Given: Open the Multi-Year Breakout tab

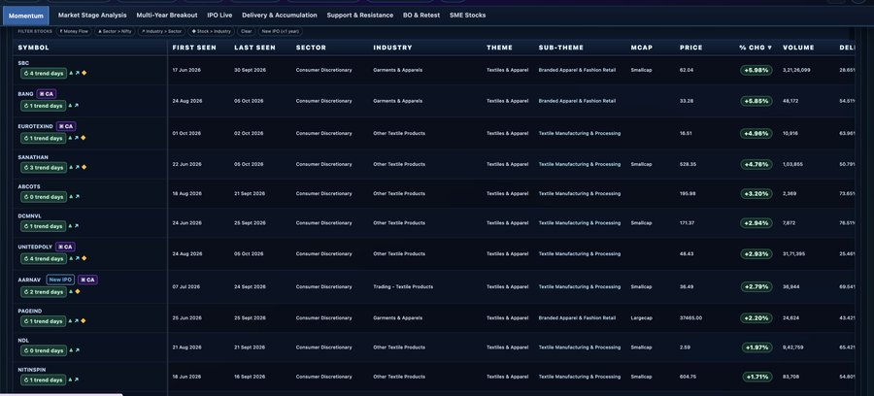Looking at the screenshot, I should [167, 16].
